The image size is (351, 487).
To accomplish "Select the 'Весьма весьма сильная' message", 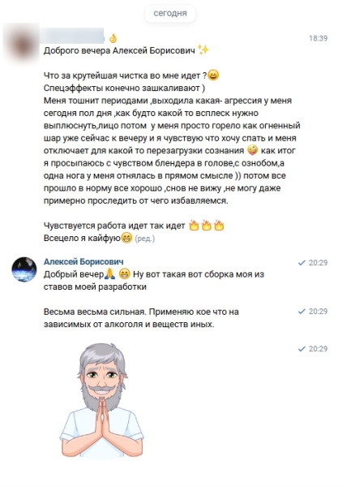I will 141,318.
